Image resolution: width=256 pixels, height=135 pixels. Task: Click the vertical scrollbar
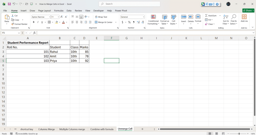pyautogui.click(x=254, y=77)
